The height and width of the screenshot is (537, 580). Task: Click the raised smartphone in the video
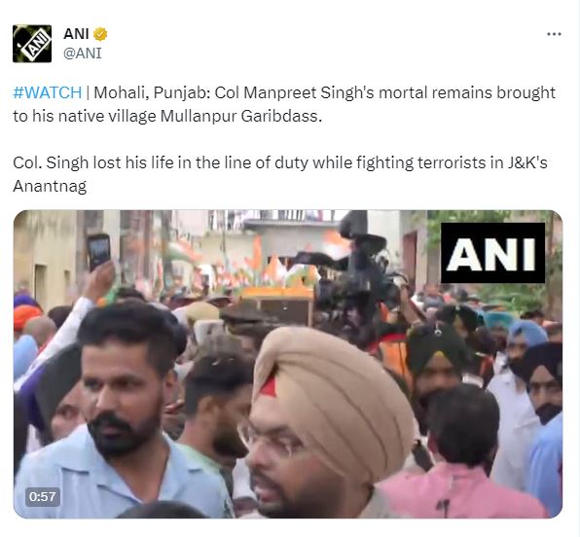click(99, 251)
